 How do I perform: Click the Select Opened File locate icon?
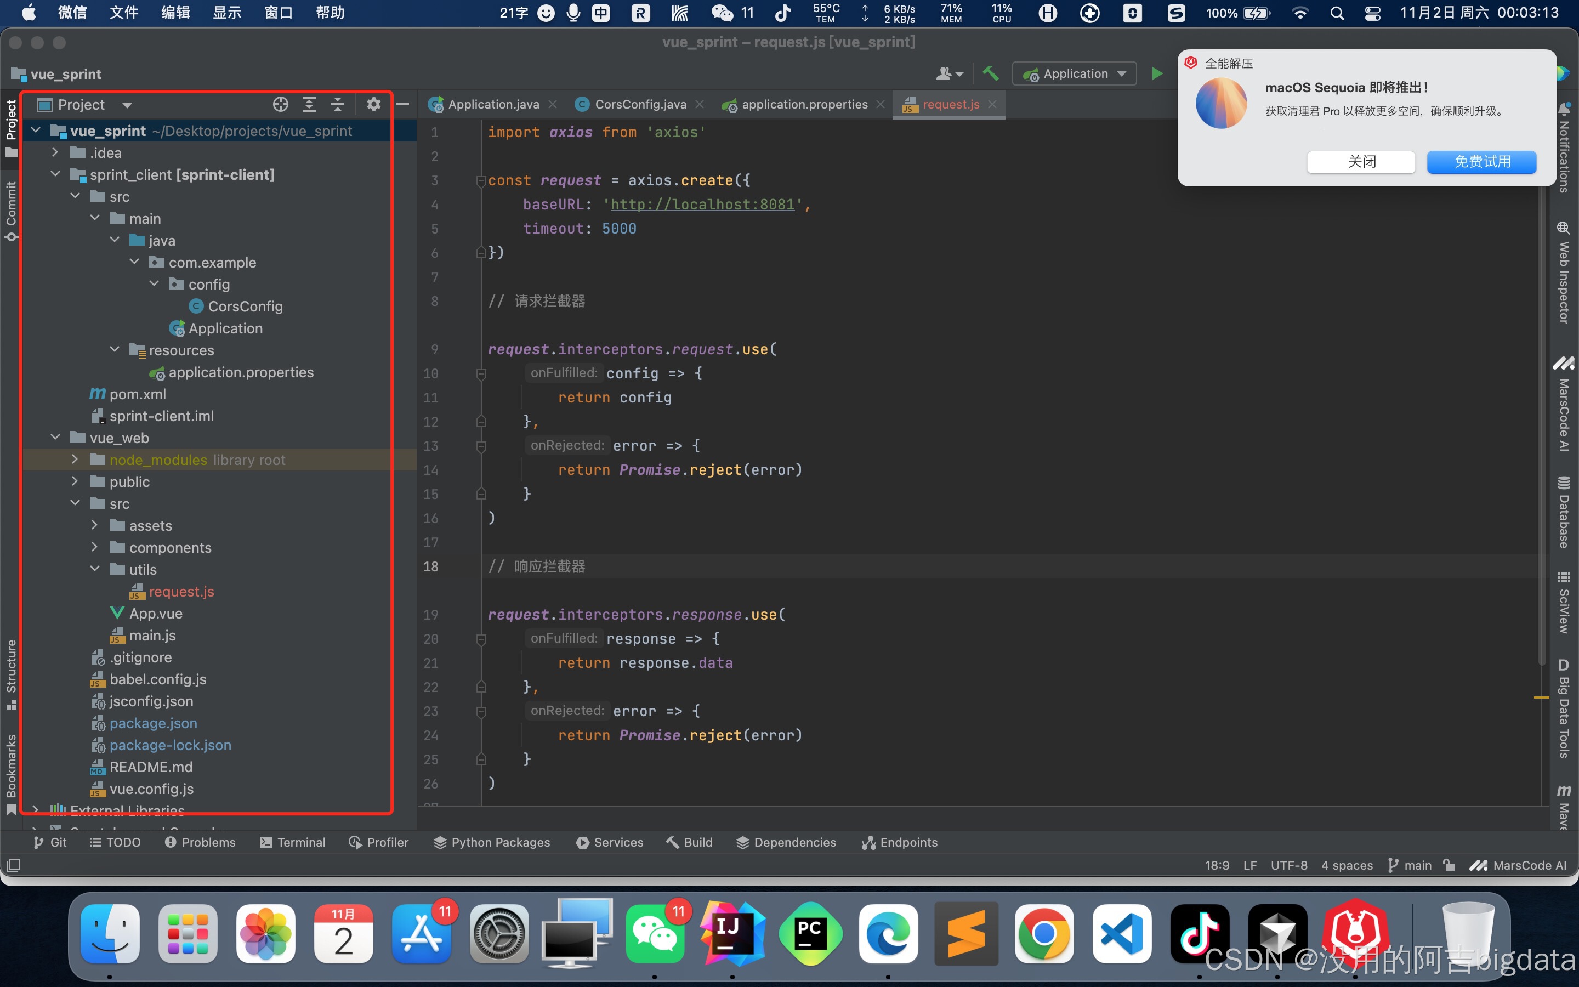coord(281,104)
